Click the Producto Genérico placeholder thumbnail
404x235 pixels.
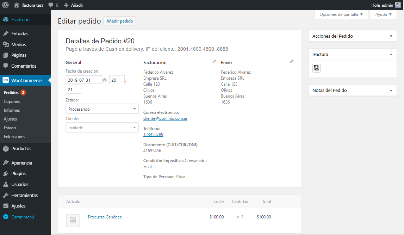point(73,220)
